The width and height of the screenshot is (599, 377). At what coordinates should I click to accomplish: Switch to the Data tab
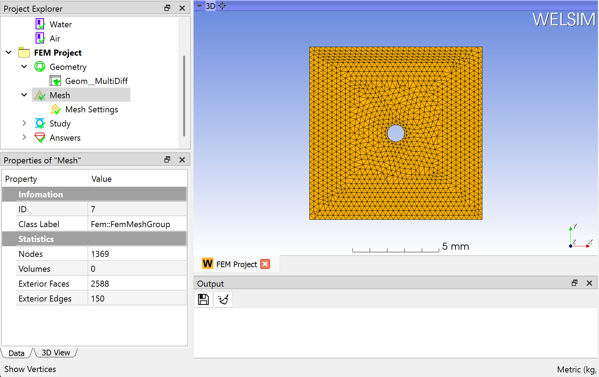17,353
